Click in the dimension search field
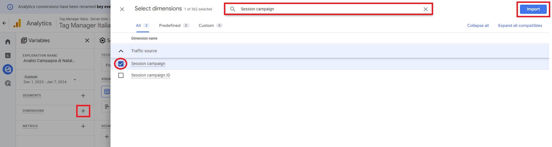The height and width of the screenshot is (147, 552). tap(329, 9)
